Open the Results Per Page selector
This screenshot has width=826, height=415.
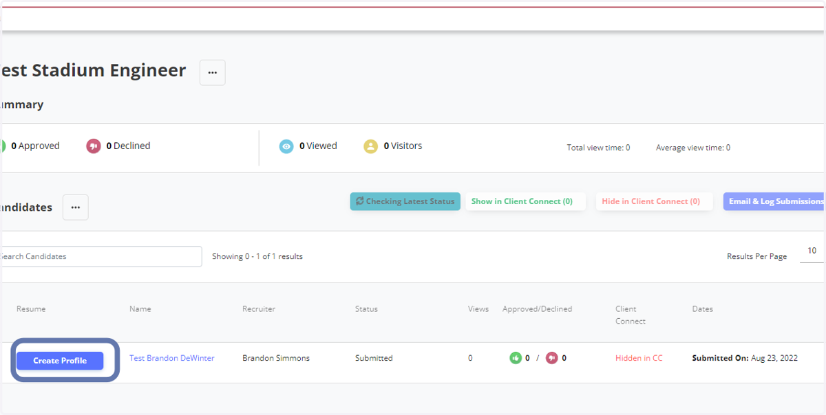click(812, 252)
